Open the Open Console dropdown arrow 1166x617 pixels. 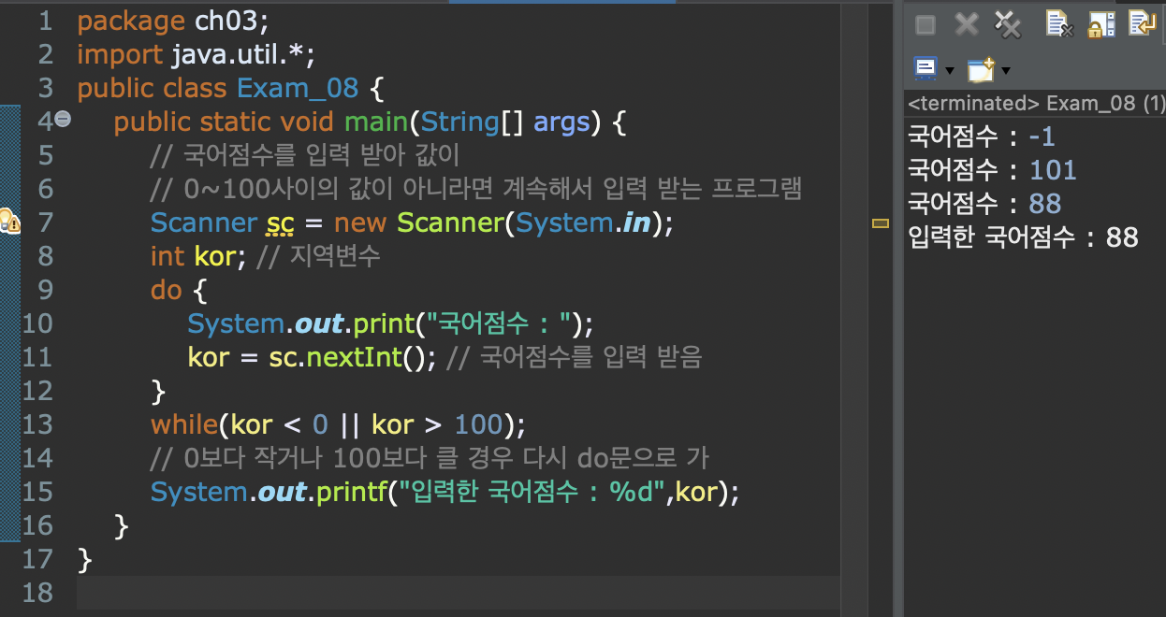point(1006,70)
